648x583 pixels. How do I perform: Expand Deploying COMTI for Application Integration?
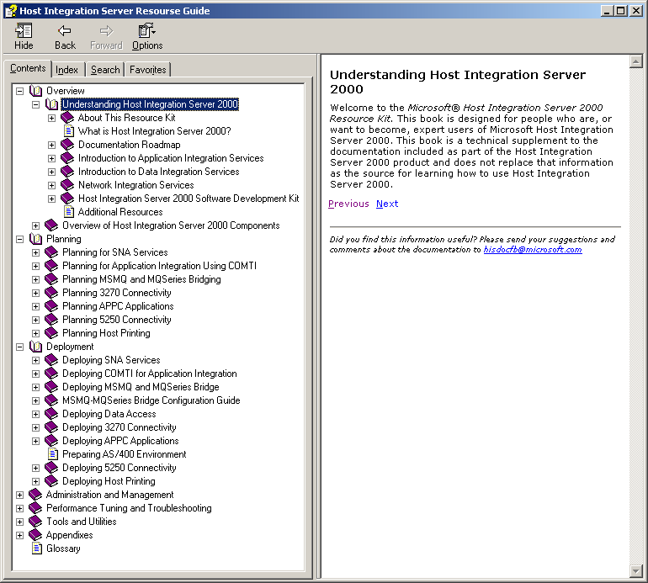(36, 374)
